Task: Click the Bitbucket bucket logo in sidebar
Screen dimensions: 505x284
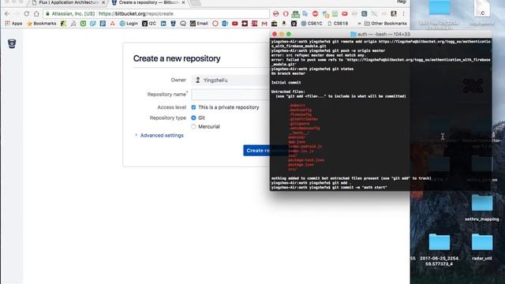Action: point(12,43)
